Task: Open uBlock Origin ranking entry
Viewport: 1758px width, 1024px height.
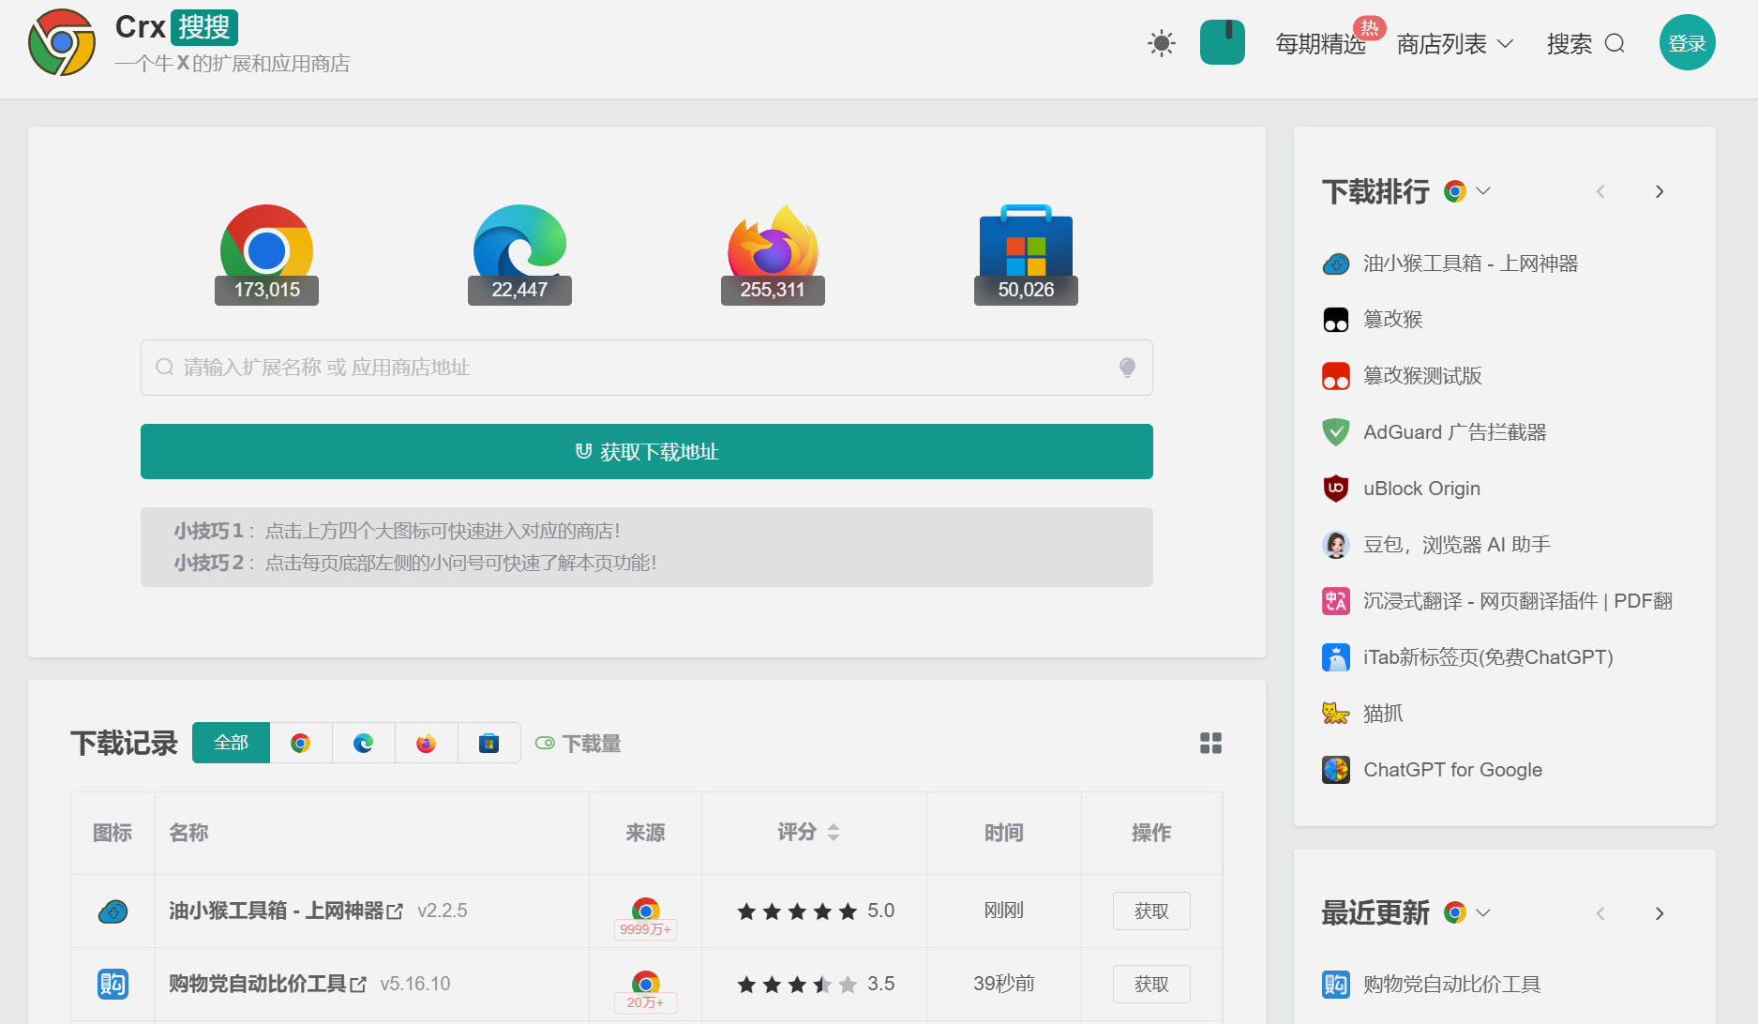Action: (1421, 489)
